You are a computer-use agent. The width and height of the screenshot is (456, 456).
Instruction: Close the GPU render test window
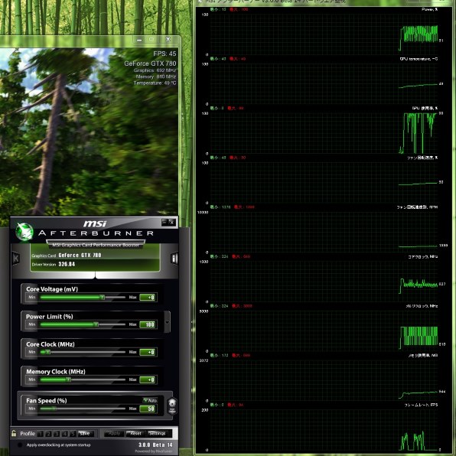coord(168,40)
